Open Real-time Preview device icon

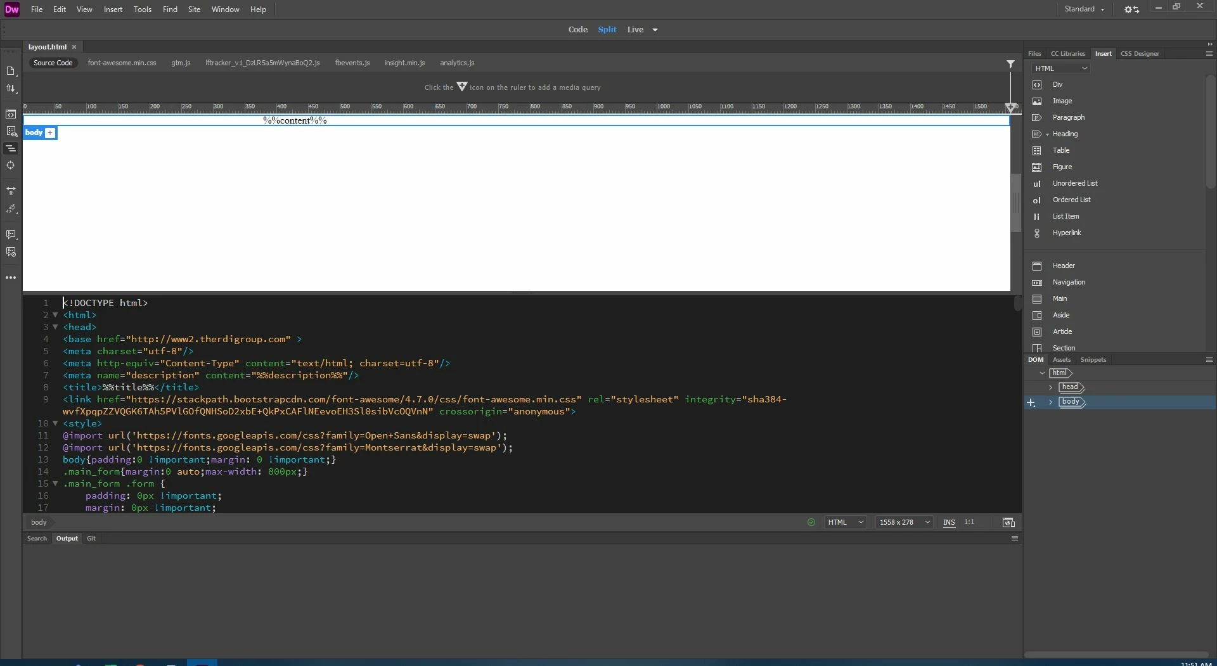click(x=1008, y=522)
